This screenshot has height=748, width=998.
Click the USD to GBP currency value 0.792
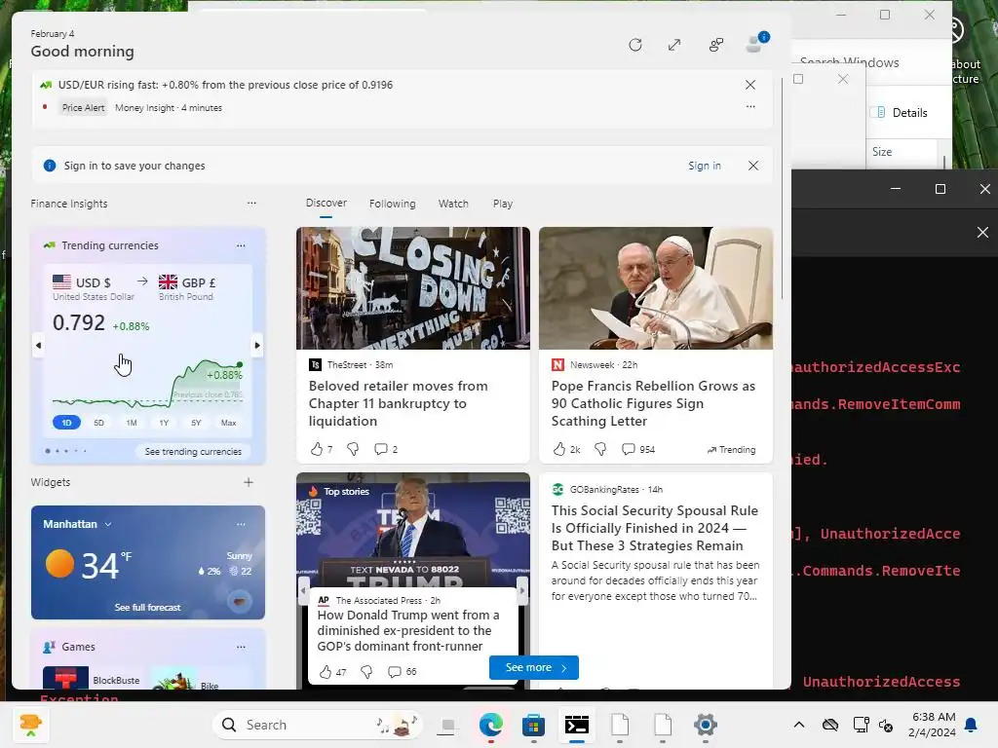click(x=78, y=322)
